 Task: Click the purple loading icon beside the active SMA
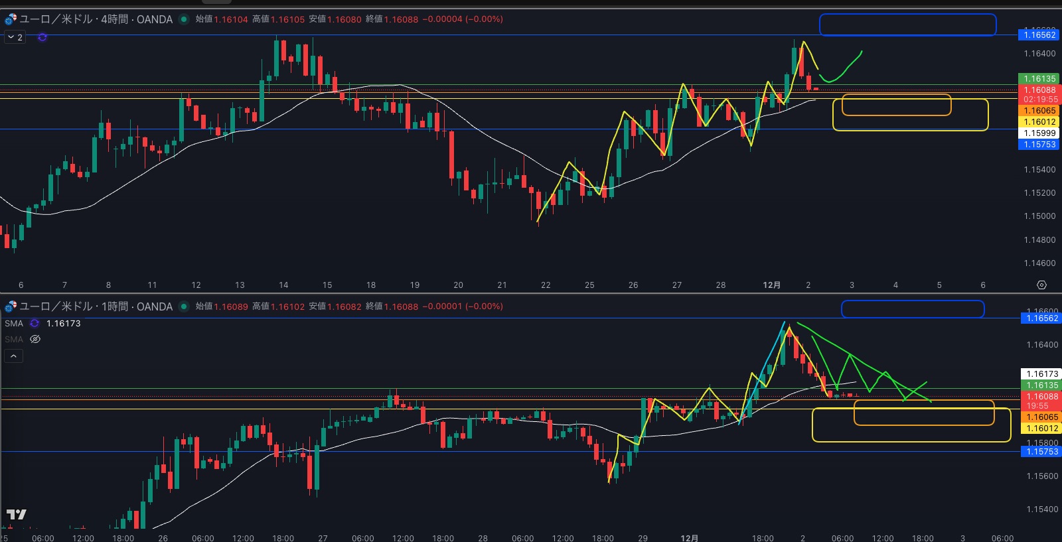[35, 323]
